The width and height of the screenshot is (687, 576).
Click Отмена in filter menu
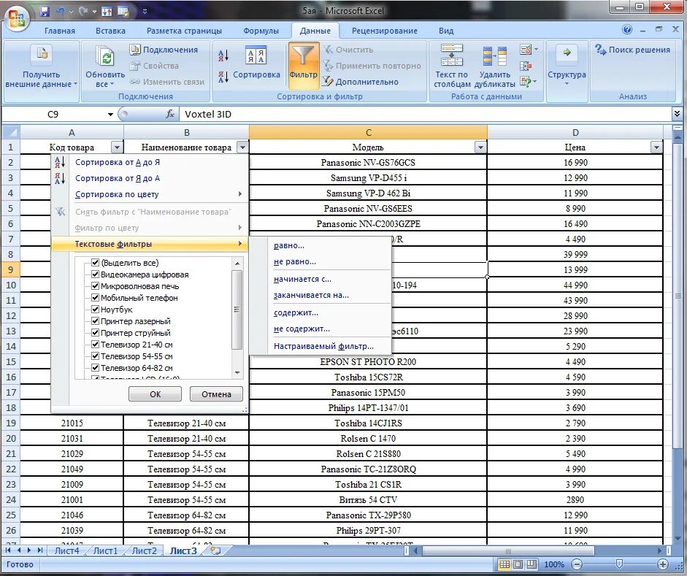[x=216, y=393]
